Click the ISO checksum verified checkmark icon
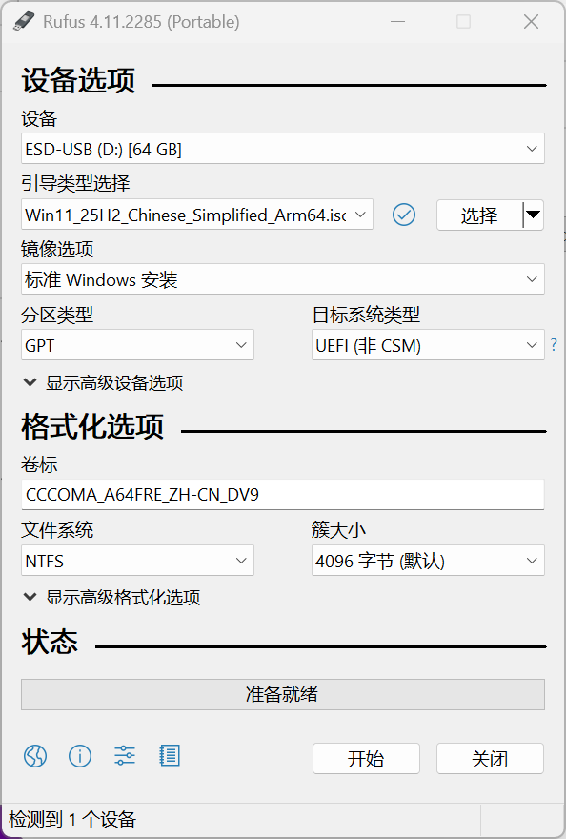566x839 pixels. [x=403, y=215]
